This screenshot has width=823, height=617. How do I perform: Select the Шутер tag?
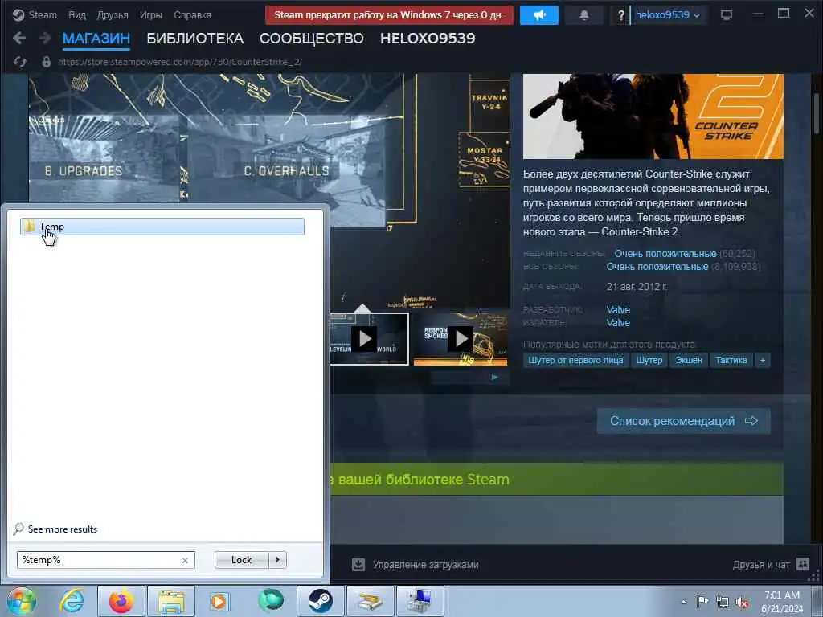tap(649, 361)
